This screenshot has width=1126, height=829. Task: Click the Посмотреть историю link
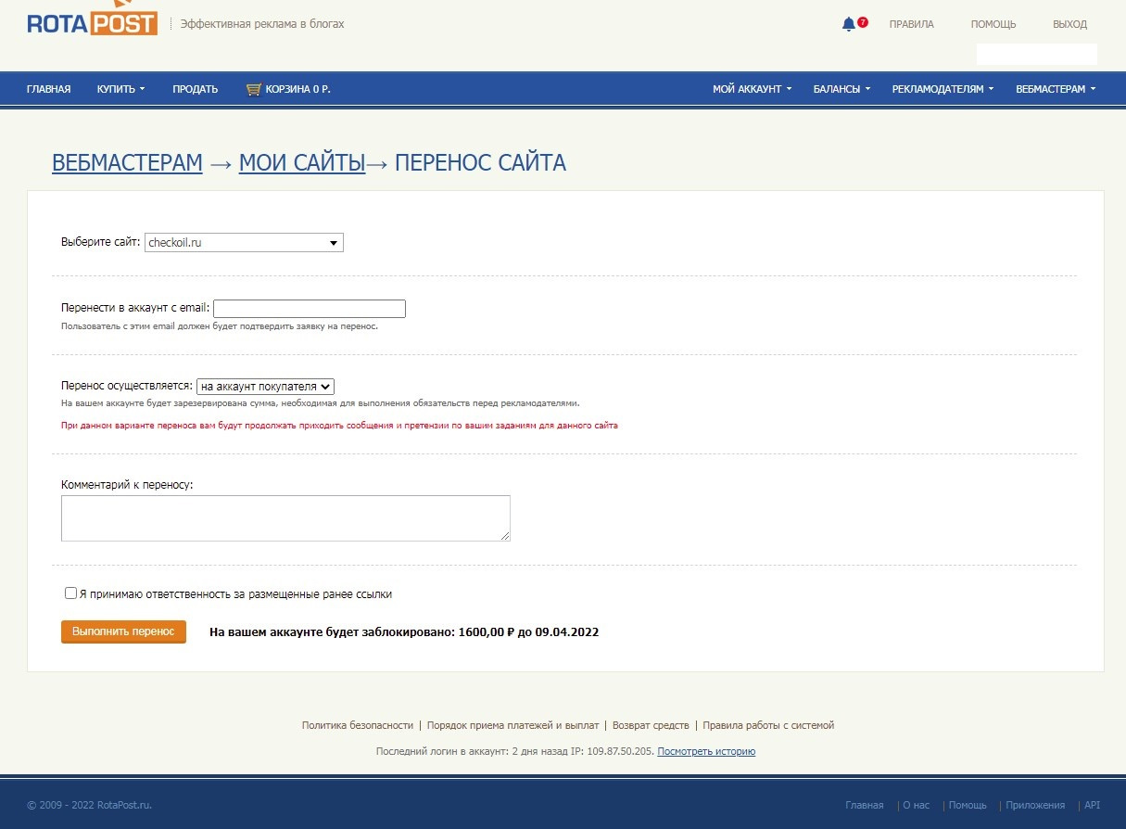706,751
